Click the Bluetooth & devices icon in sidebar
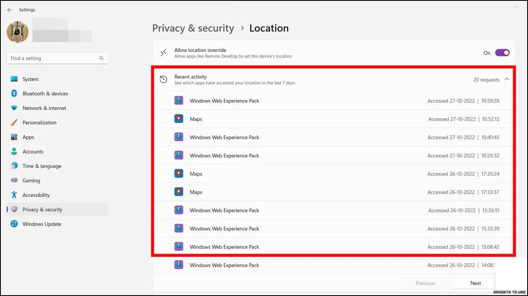Image resolution: width=528 pixels, height=296 pixels. point(14,94)
